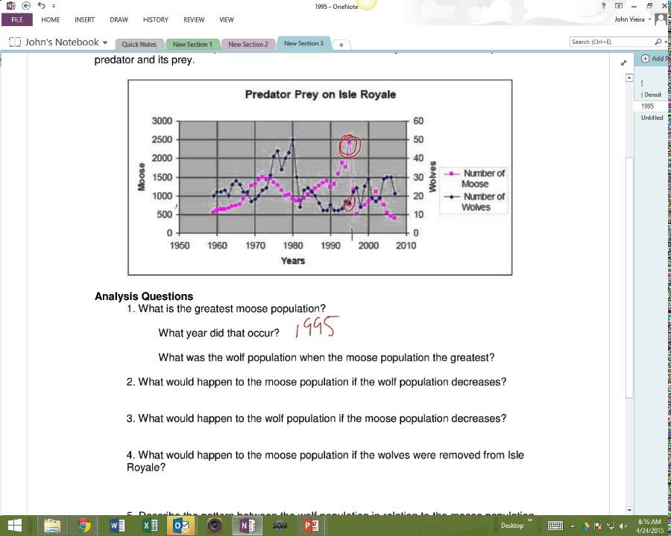This screenshot has height=536, width=671.
Task: Click question 4 about wolves removed from Isle Royale
Action: tap(325, 461)
